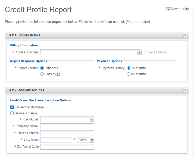
Task: Click the Street Address text box
Action: (x=67, y=133)
